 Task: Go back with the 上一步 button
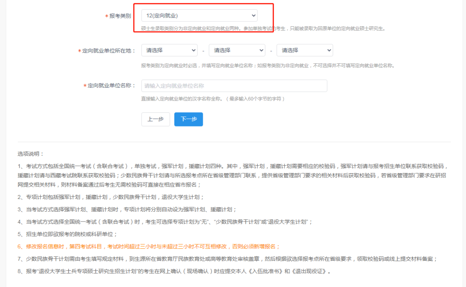coord(155,119)
